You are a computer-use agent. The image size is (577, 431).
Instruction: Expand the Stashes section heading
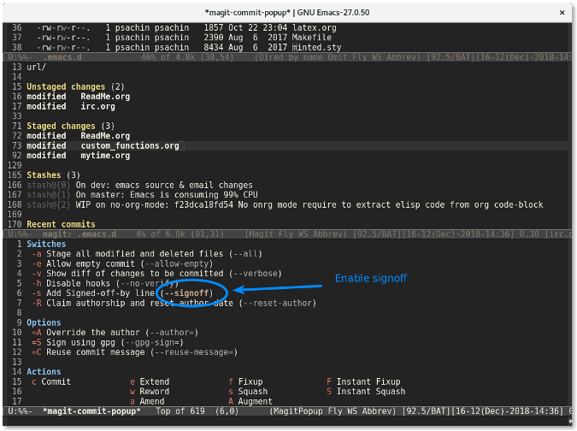click(46, 175)
